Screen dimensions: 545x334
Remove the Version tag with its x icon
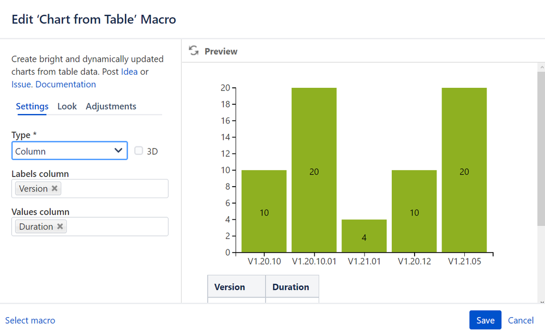tap(55, 188)
